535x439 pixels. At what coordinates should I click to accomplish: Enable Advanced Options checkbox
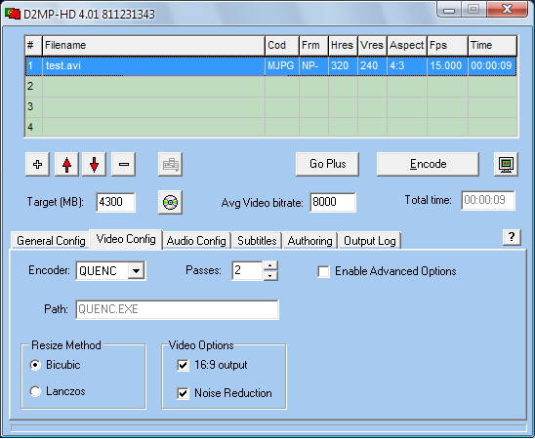click(x=323, y=271)
